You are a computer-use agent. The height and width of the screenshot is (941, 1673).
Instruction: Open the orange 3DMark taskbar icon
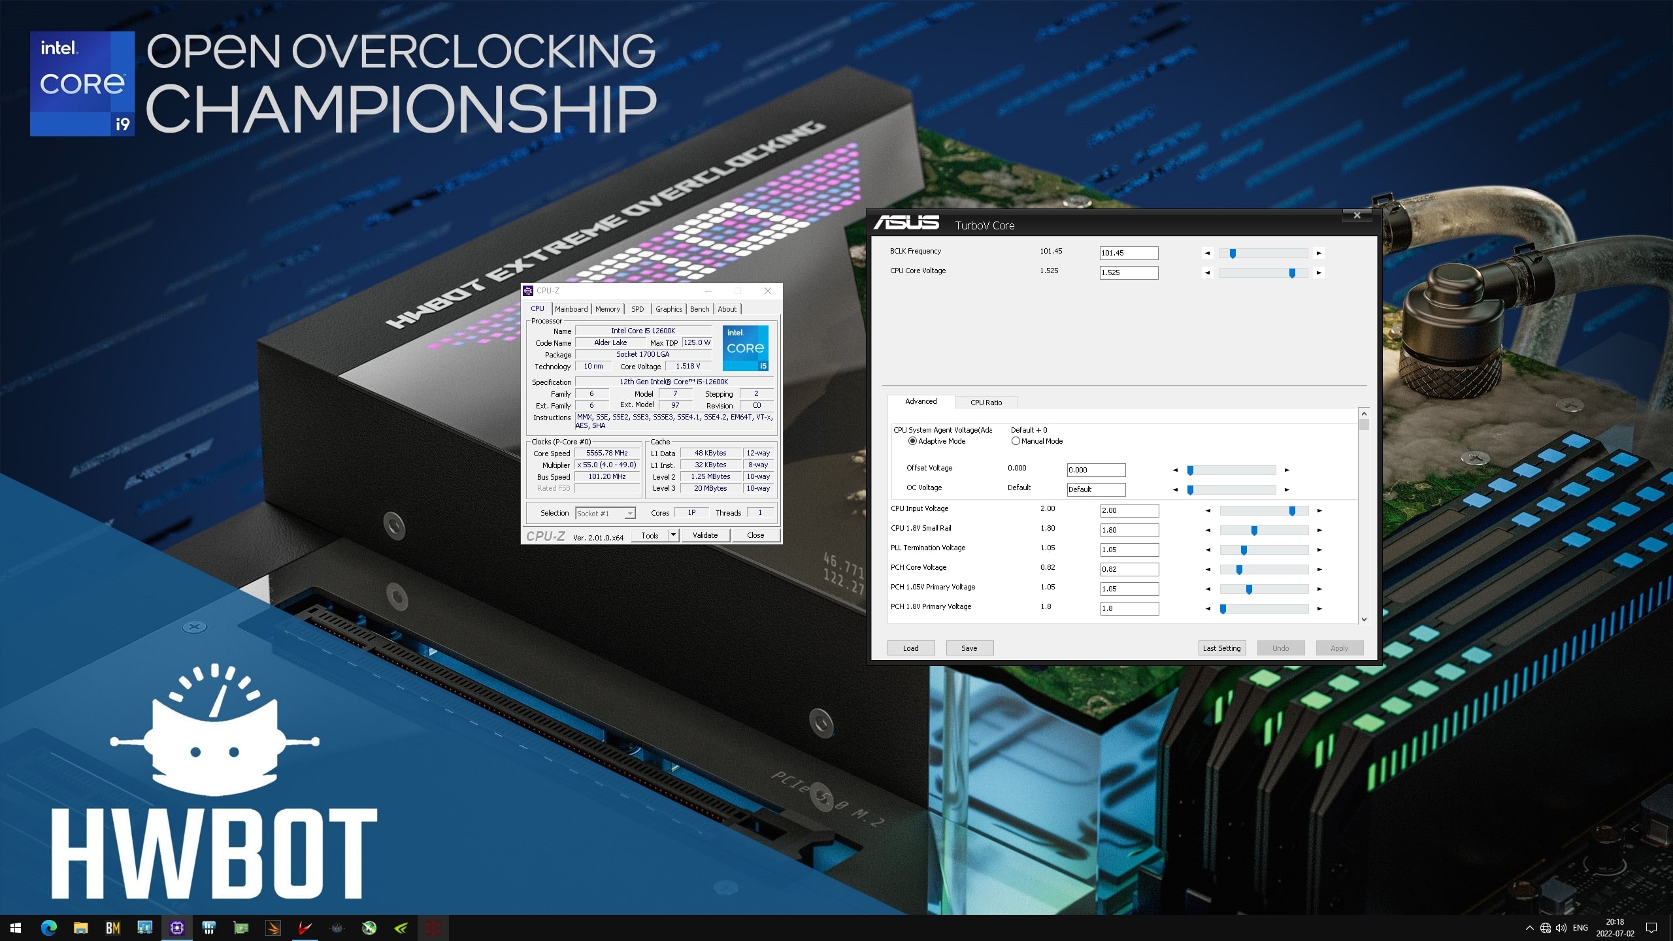(x=273, y=928)
